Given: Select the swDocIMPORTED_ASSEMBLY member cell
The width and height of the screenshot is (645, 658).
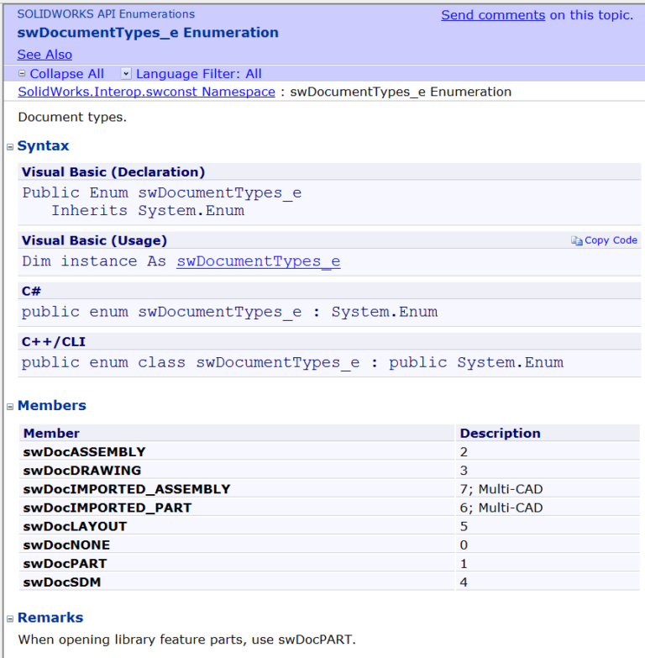Looking at the screenshot, I should pyautogui.click(x=237, y=489).
